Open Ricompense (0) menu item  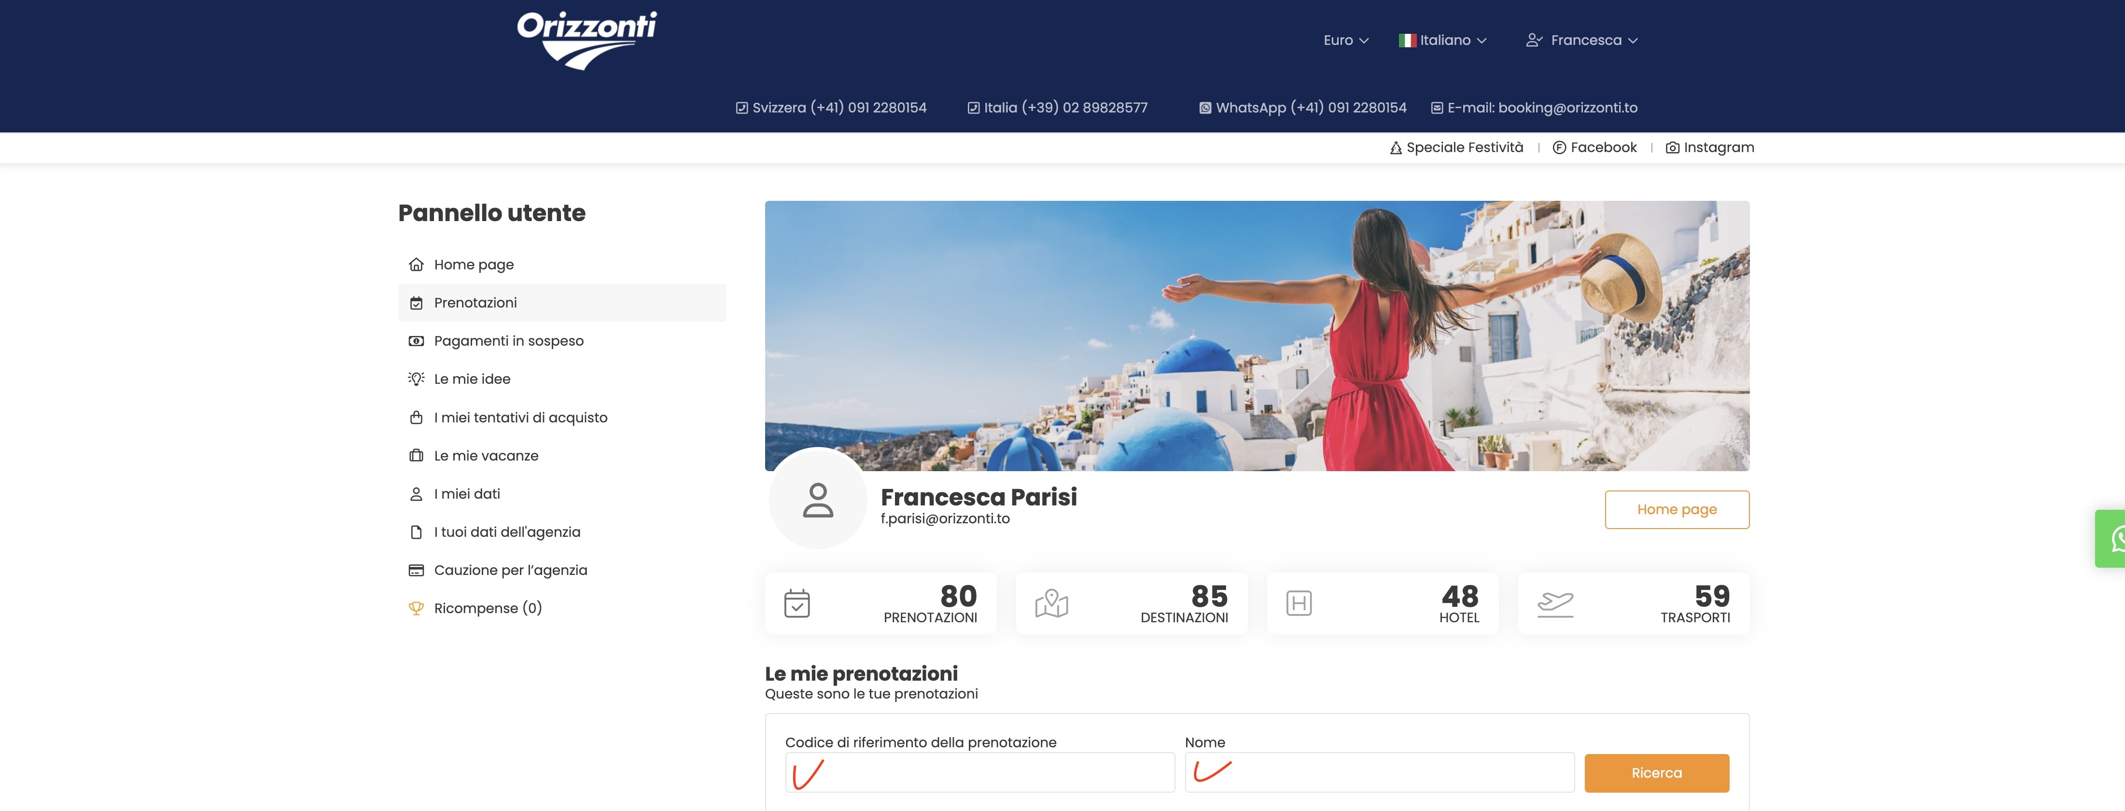[x=562, y=608]
